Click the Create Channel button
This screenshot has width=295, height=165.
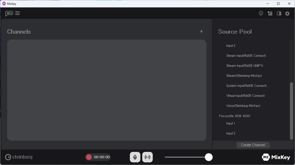click(253, 145)
